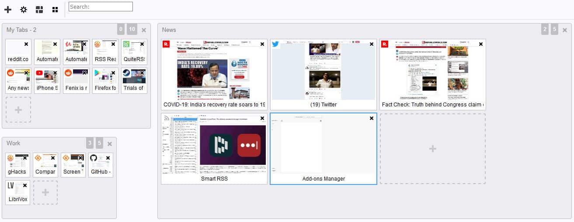Open the iPhone S YouTube tab
Image resolution: width=574 pixels, height=222 pixels.
[47, 81]
